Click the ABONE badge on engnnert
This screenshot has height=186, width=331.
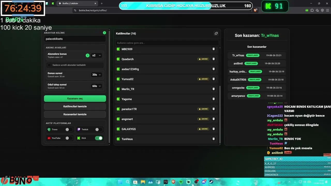coord(203,119)
